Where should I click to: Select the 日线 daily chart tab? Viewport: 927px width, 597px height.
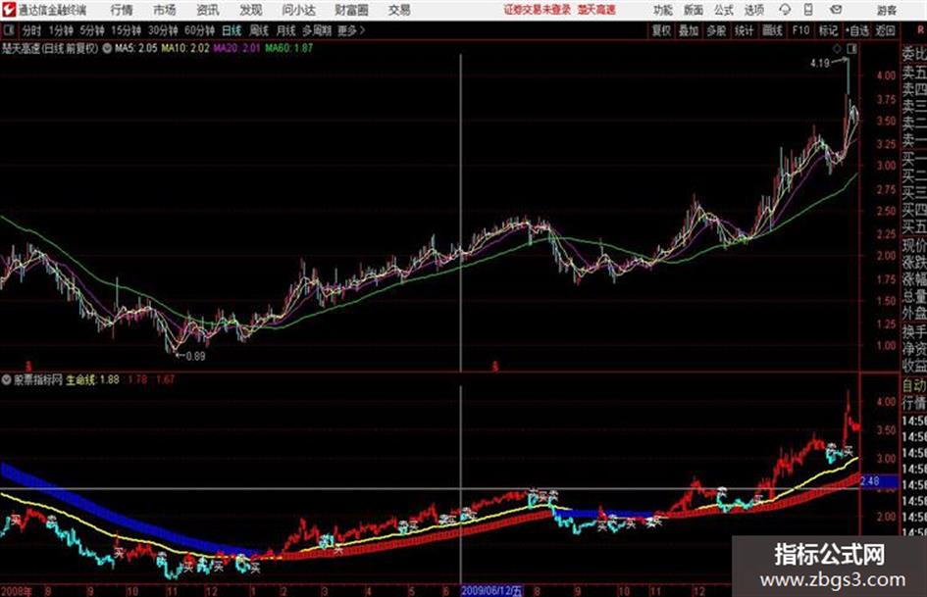pos(232,30)
